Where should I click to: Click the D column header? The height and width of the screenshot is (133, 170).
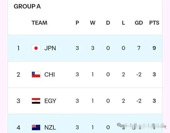[x=108, y=23]
